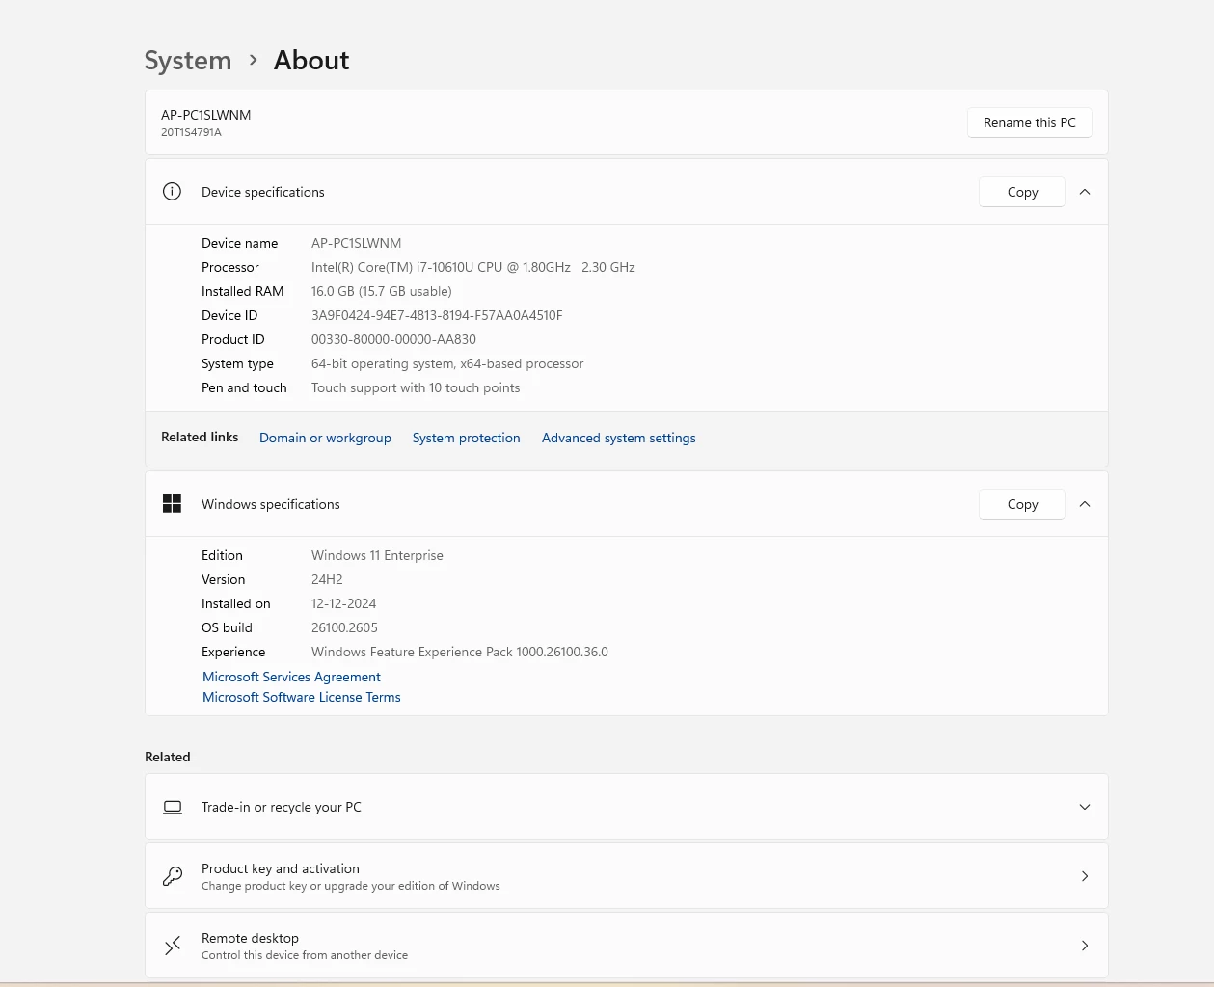Click Installed RAM value 16.0 GB

coord(382,291)
